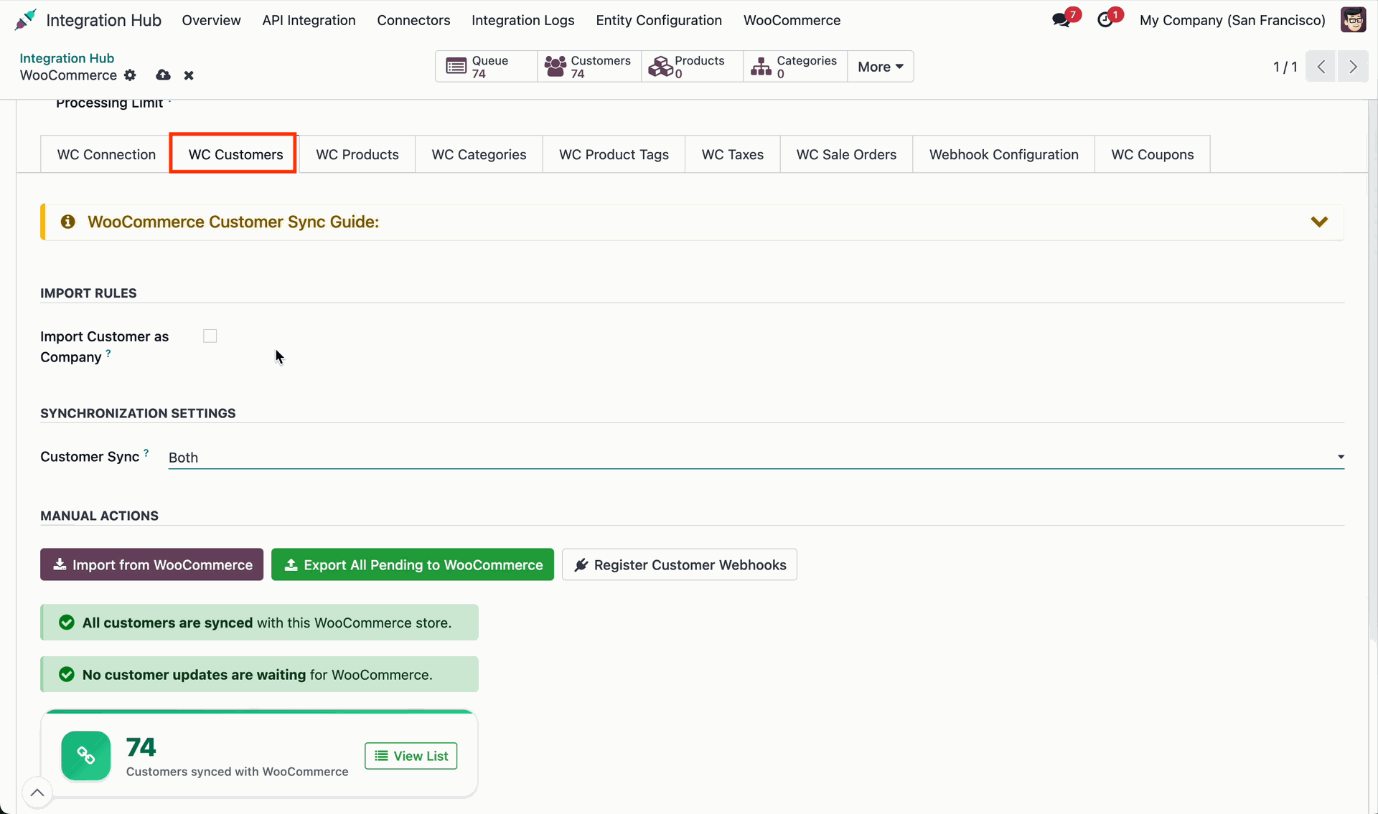The height and width of the screenshot is (814, 1378).
Task: Open the user avatar menu
Action: 1353,20
